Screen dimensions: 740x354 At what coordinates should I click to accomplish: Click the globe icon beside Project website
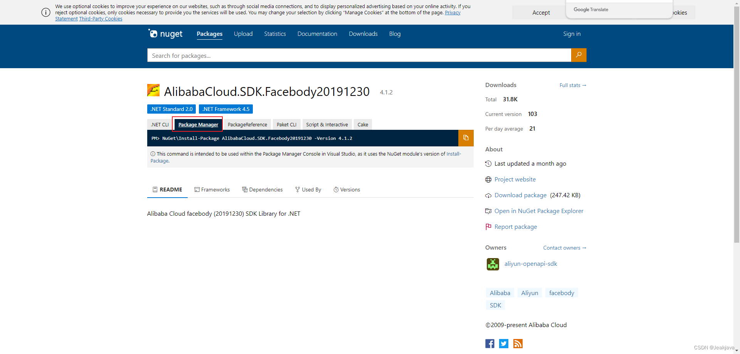click(488, 180)
